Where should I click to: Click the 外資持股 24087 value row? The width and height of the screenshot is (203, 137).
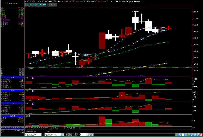click(13, 81)
